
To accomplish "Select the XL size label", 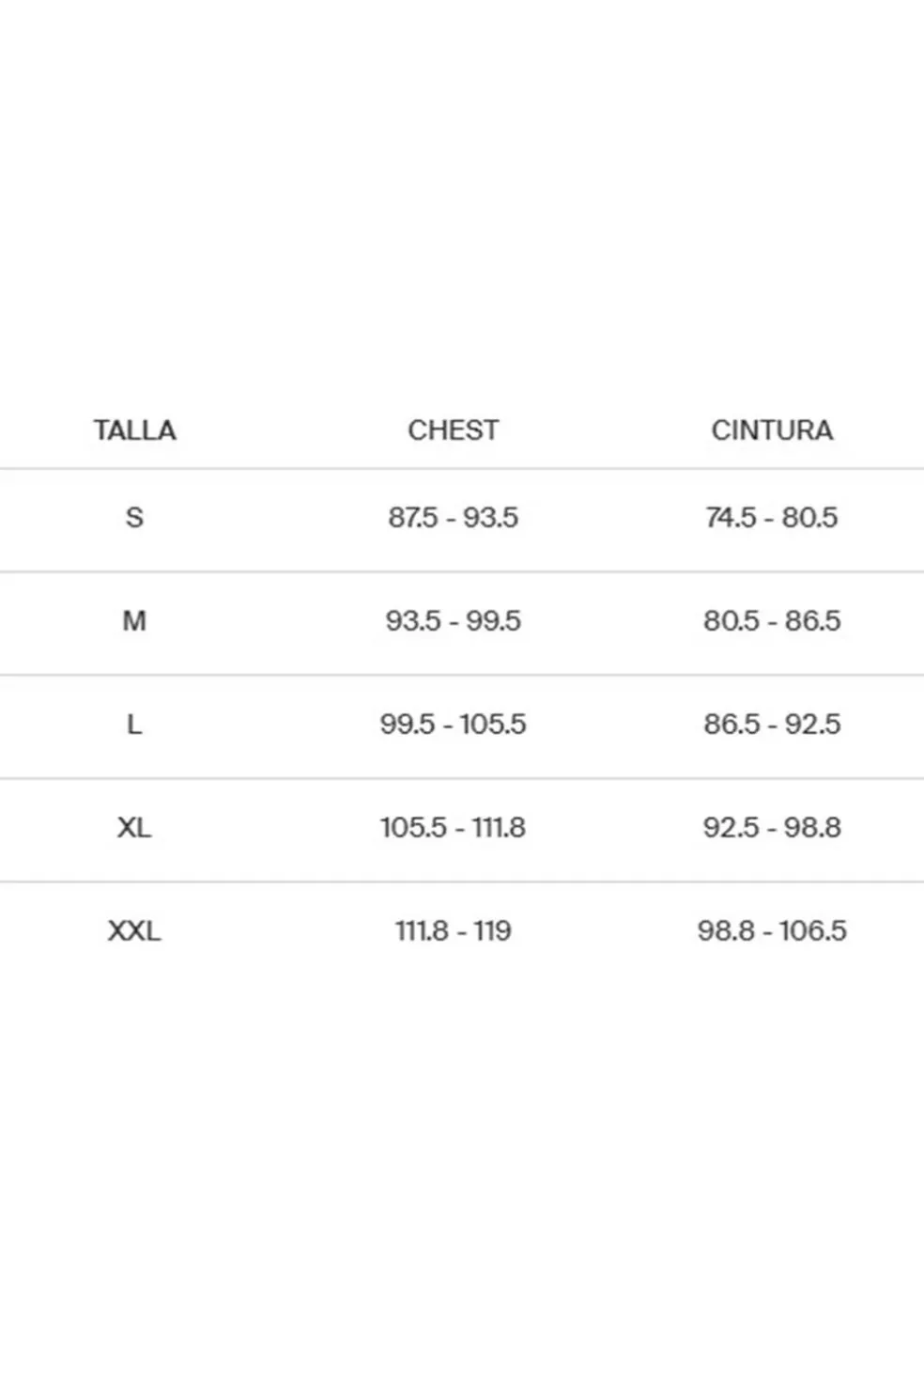I will pyautogui.click(x=134, y=827).
